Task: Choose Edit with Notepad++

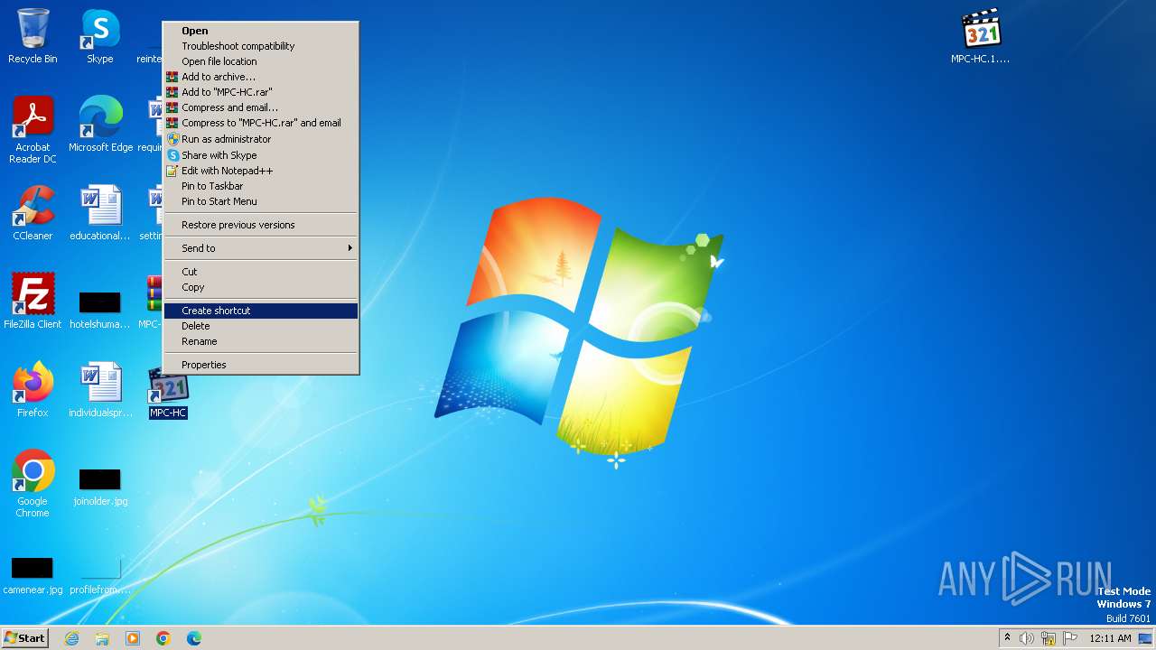Action: pyautogui.click(x=261, y=171)
